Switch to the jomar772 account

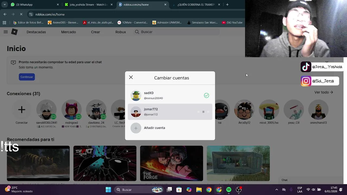[x=170, y=112]
